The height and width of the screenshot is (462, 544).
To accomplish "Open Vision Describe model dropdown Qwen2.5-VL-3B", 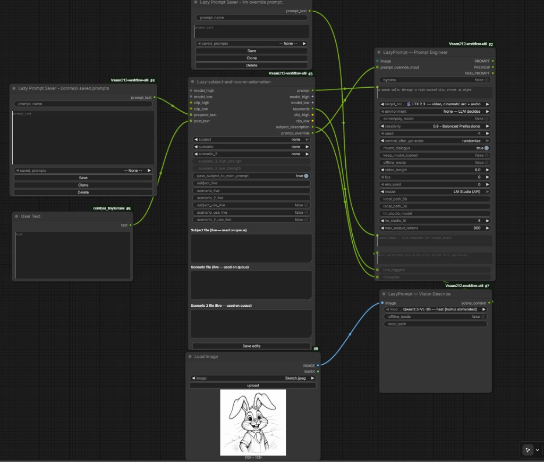I will 436,309.
